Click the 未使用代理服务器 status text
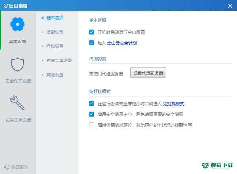The height and width of the screenshot is (174, 237). [x=106, y=74]
